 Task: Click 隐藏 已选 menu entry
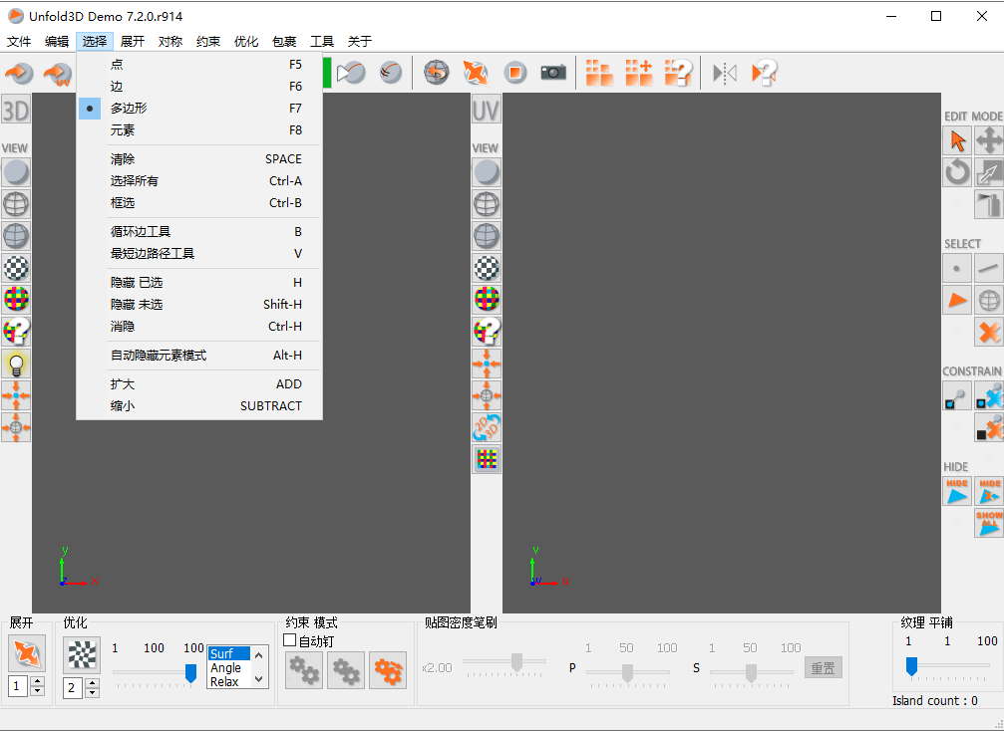(x=199, y=282)
